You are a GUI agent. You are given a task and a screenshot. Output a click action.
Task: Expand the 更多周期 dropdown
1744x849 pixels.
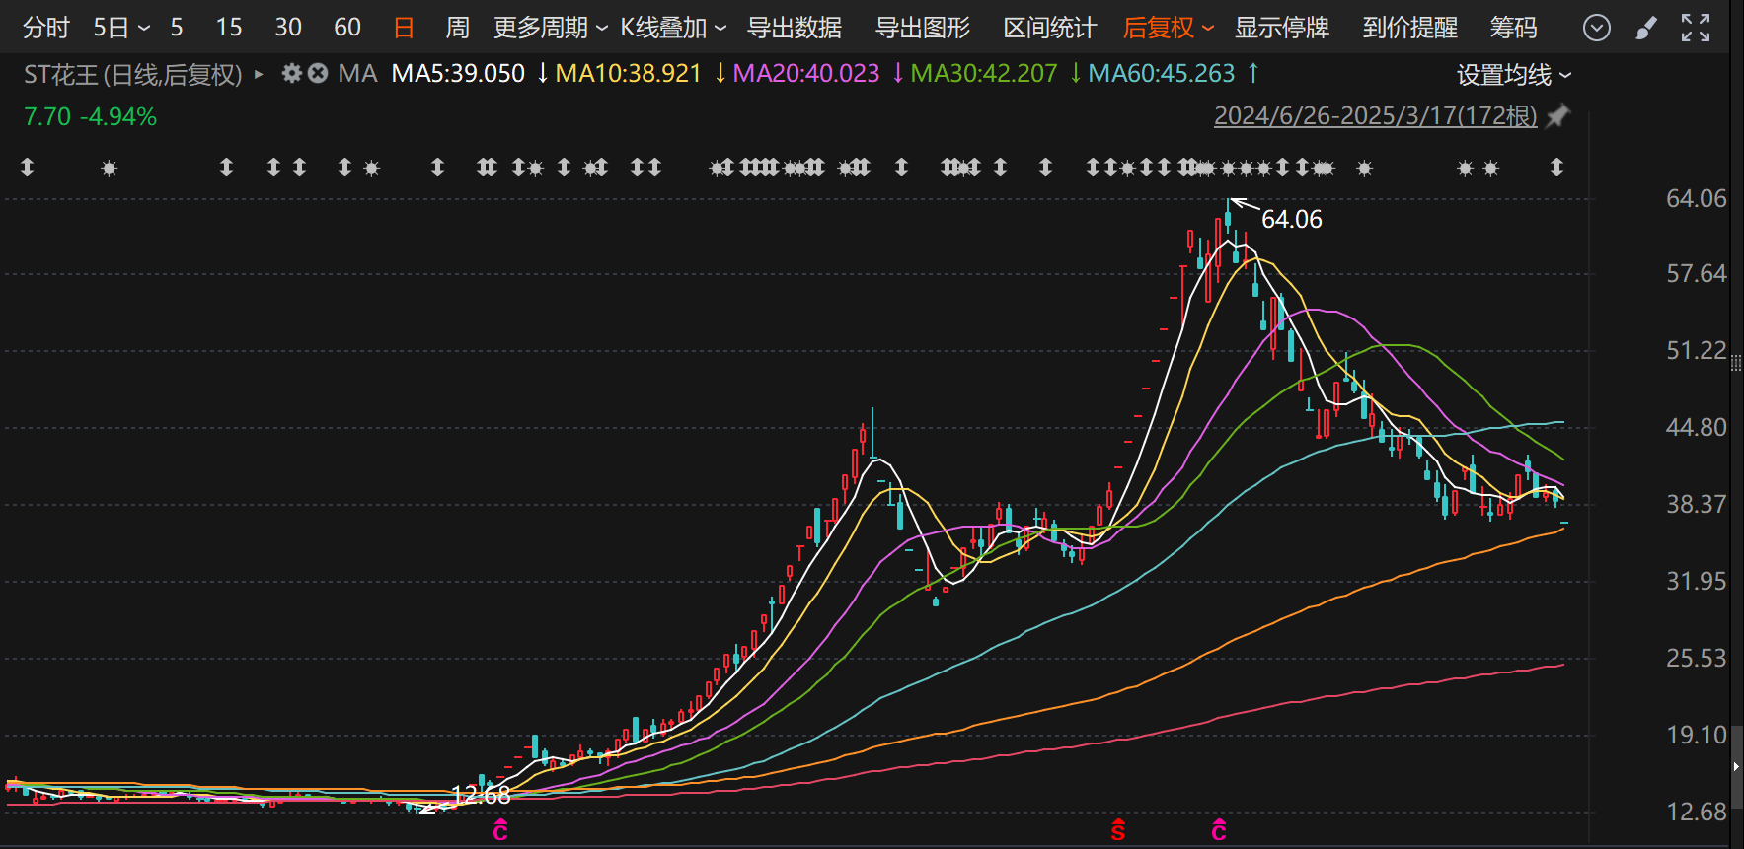(550, 29)
